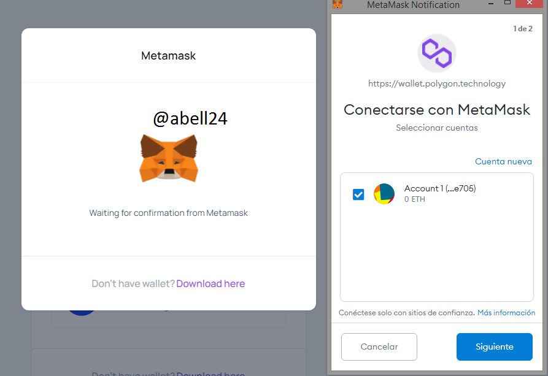Click the Metamask dialog title
The width and height of the screenshot is (548, 376).
(169, 56)
